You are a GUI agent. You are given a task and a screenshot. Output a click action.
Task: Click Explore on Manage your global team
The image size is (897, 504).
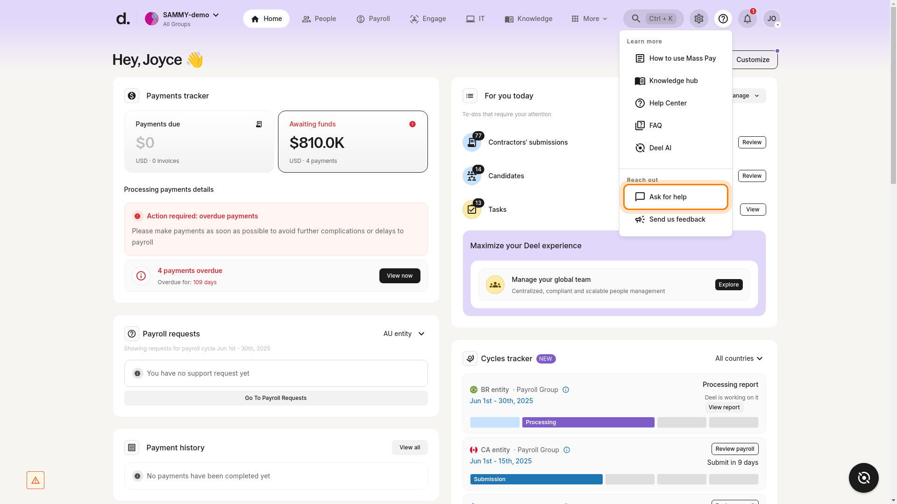728,285
